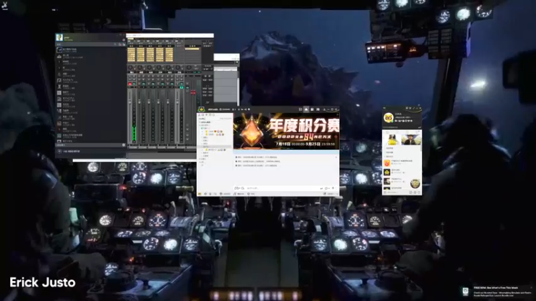Click the list icon right of the home icon
536x301 pixels.
click(x=312, y=109)
